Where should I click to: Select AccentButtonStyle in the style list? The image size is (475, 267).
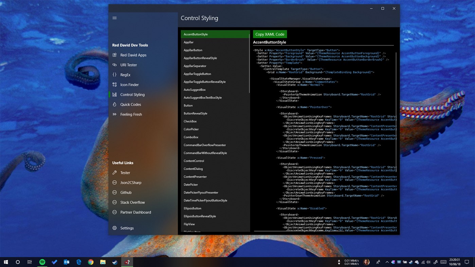215,34
